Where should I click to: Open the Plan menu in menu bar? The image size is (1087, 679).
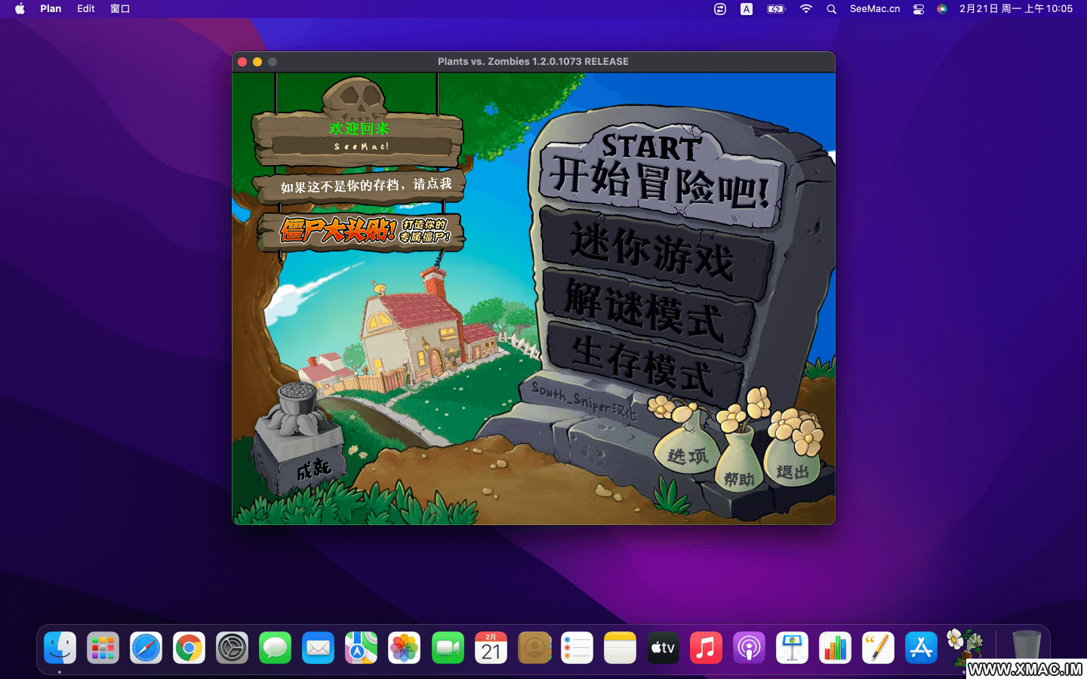tap(51, 9)
